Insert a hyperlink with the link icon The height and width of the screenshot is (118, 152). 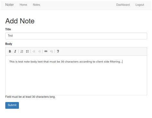tap(46, 51)
